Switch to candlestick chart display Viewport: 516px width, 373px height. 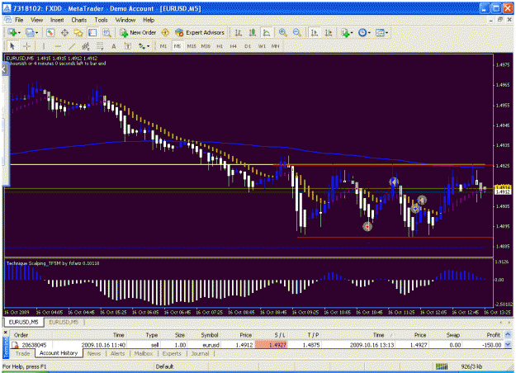(x=253, y=32)
